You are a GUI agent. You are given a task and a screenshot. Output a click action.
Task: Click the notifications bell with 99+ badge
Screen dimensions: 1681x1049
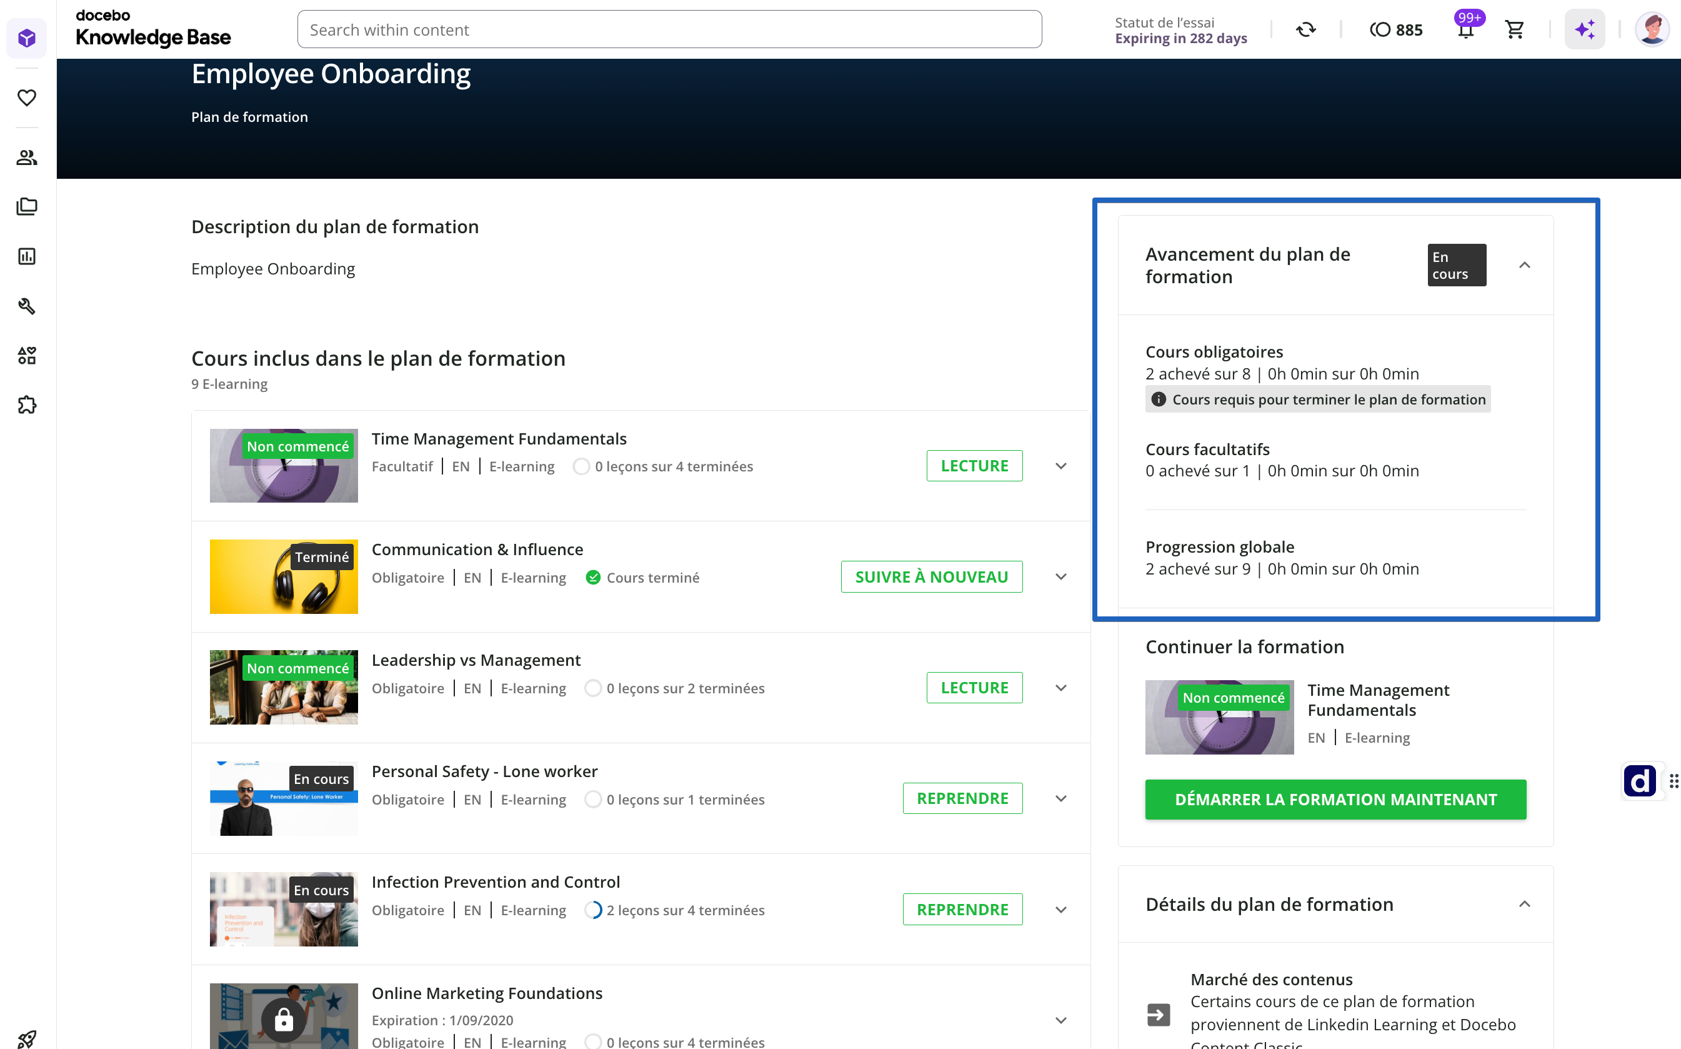[1465, 30]
